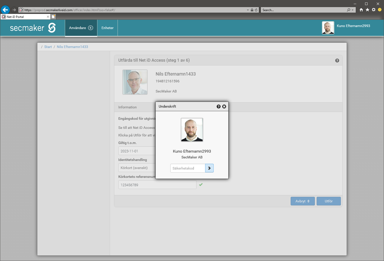Click the secmaker logo
Viewport: 384px width, 261px height.
(33, 28)
